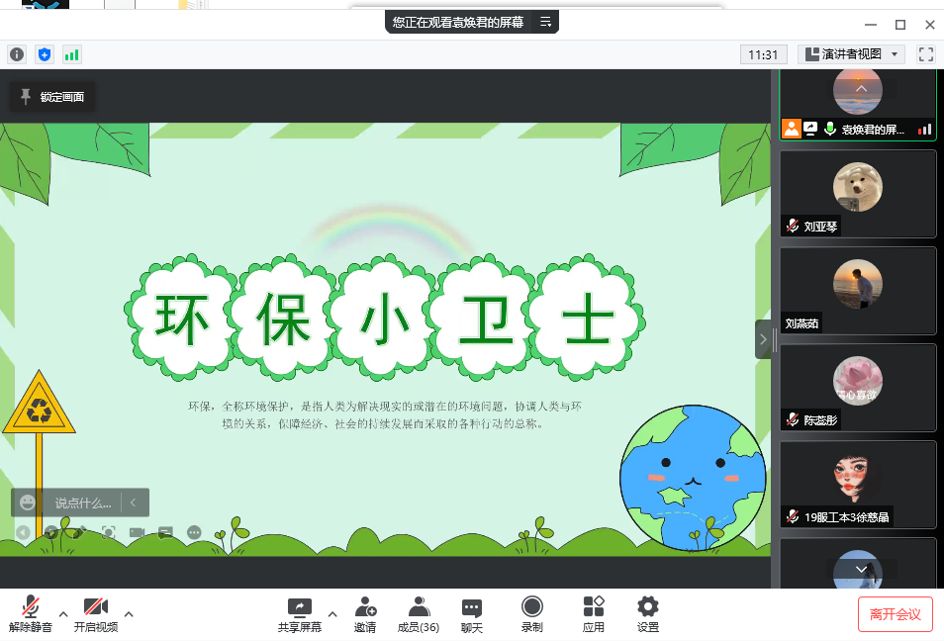
Task: Open the meeting info icon
Action: [16, 54]
